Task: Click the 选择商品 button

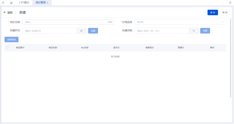Action: pos(11,39)
